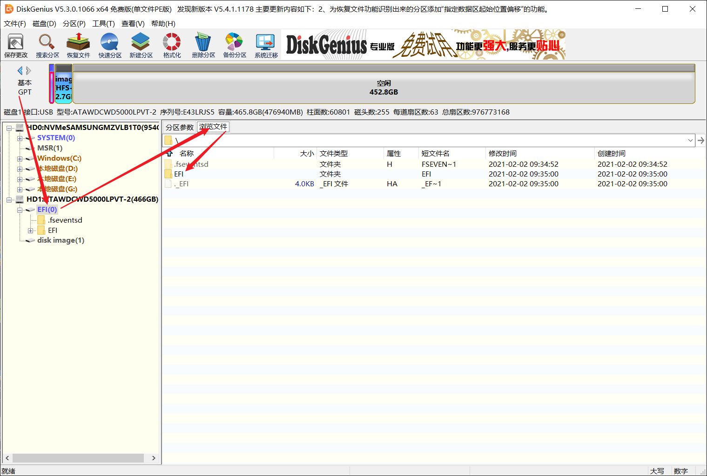Open the File (文件) menu
The width and height of the screenshot is (707, 476).
[15, 23]
